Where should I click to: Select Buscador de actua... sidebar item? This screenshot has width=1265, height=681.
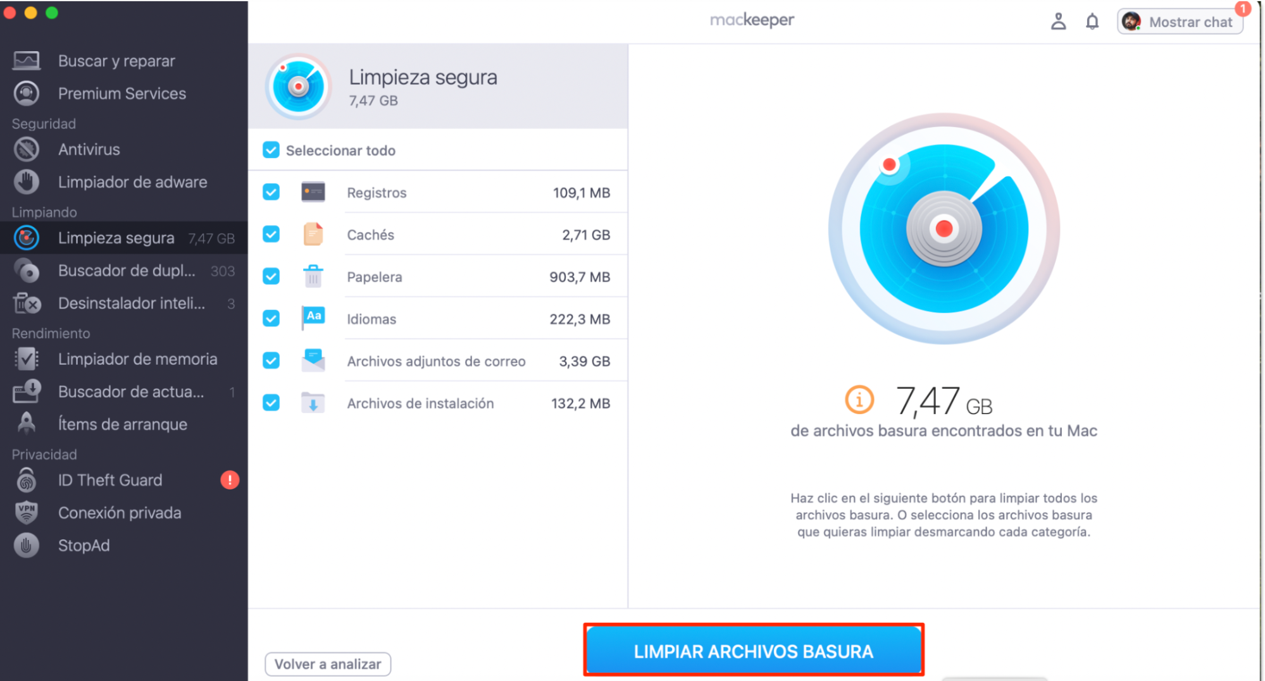click(x=124, y=391)
